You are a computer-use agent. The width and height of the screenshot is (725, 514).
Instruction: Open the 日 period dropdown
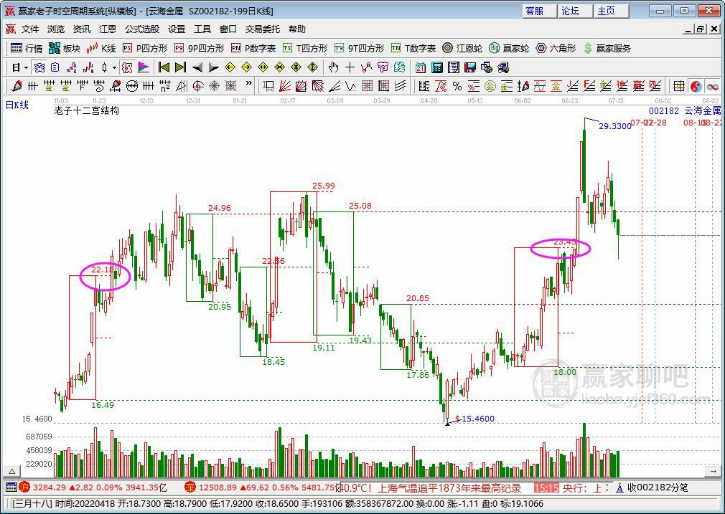click(19, 68)
